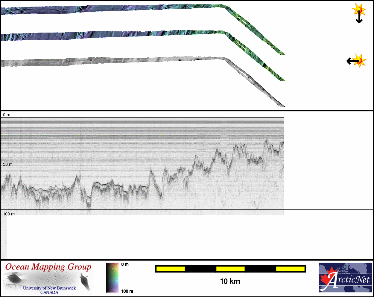Click the University of New Brunswick text
374x297 pixels.
click(49, 288)
